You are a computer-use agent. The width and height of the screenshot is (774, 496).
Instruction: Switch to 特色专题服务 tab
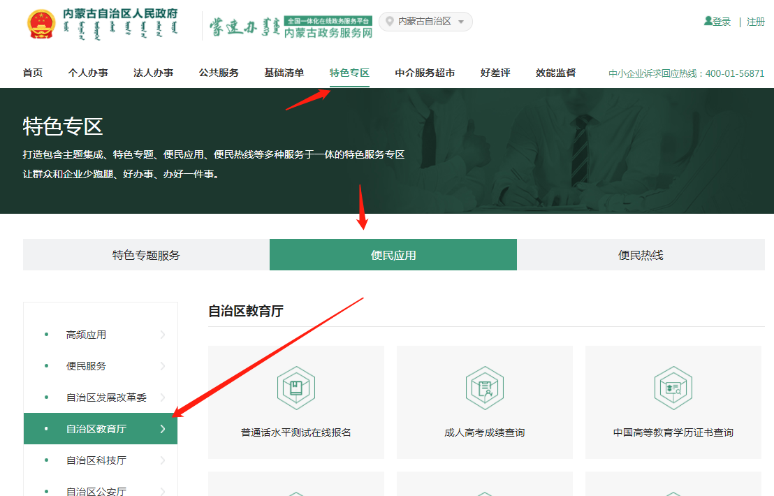pyautogui.click(x=146, y=255)
